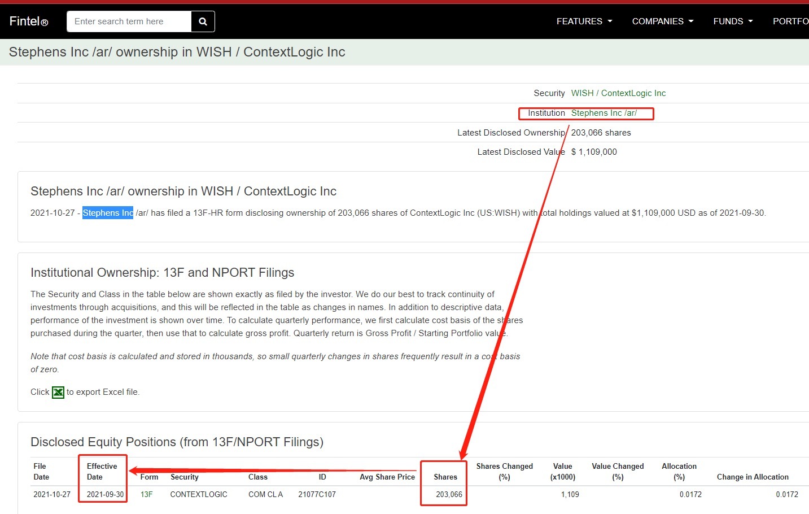The width and height of the screenshot is (809, 514).
Task: Click the Change in Allocation column header
Action: [753, 477]
